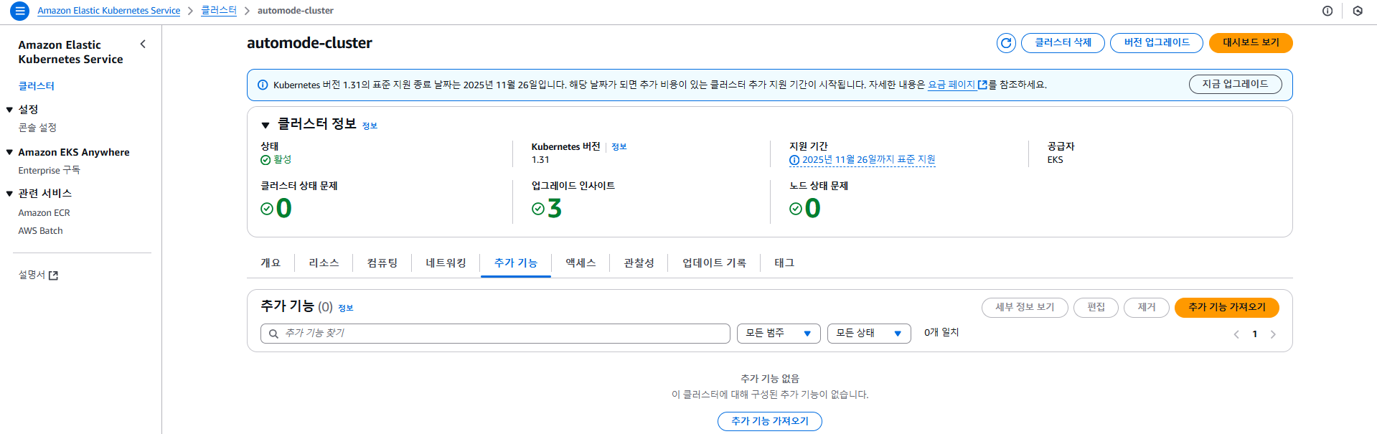
Task: Open the 모든 범주 category dropdown
Action: (779, 334)
